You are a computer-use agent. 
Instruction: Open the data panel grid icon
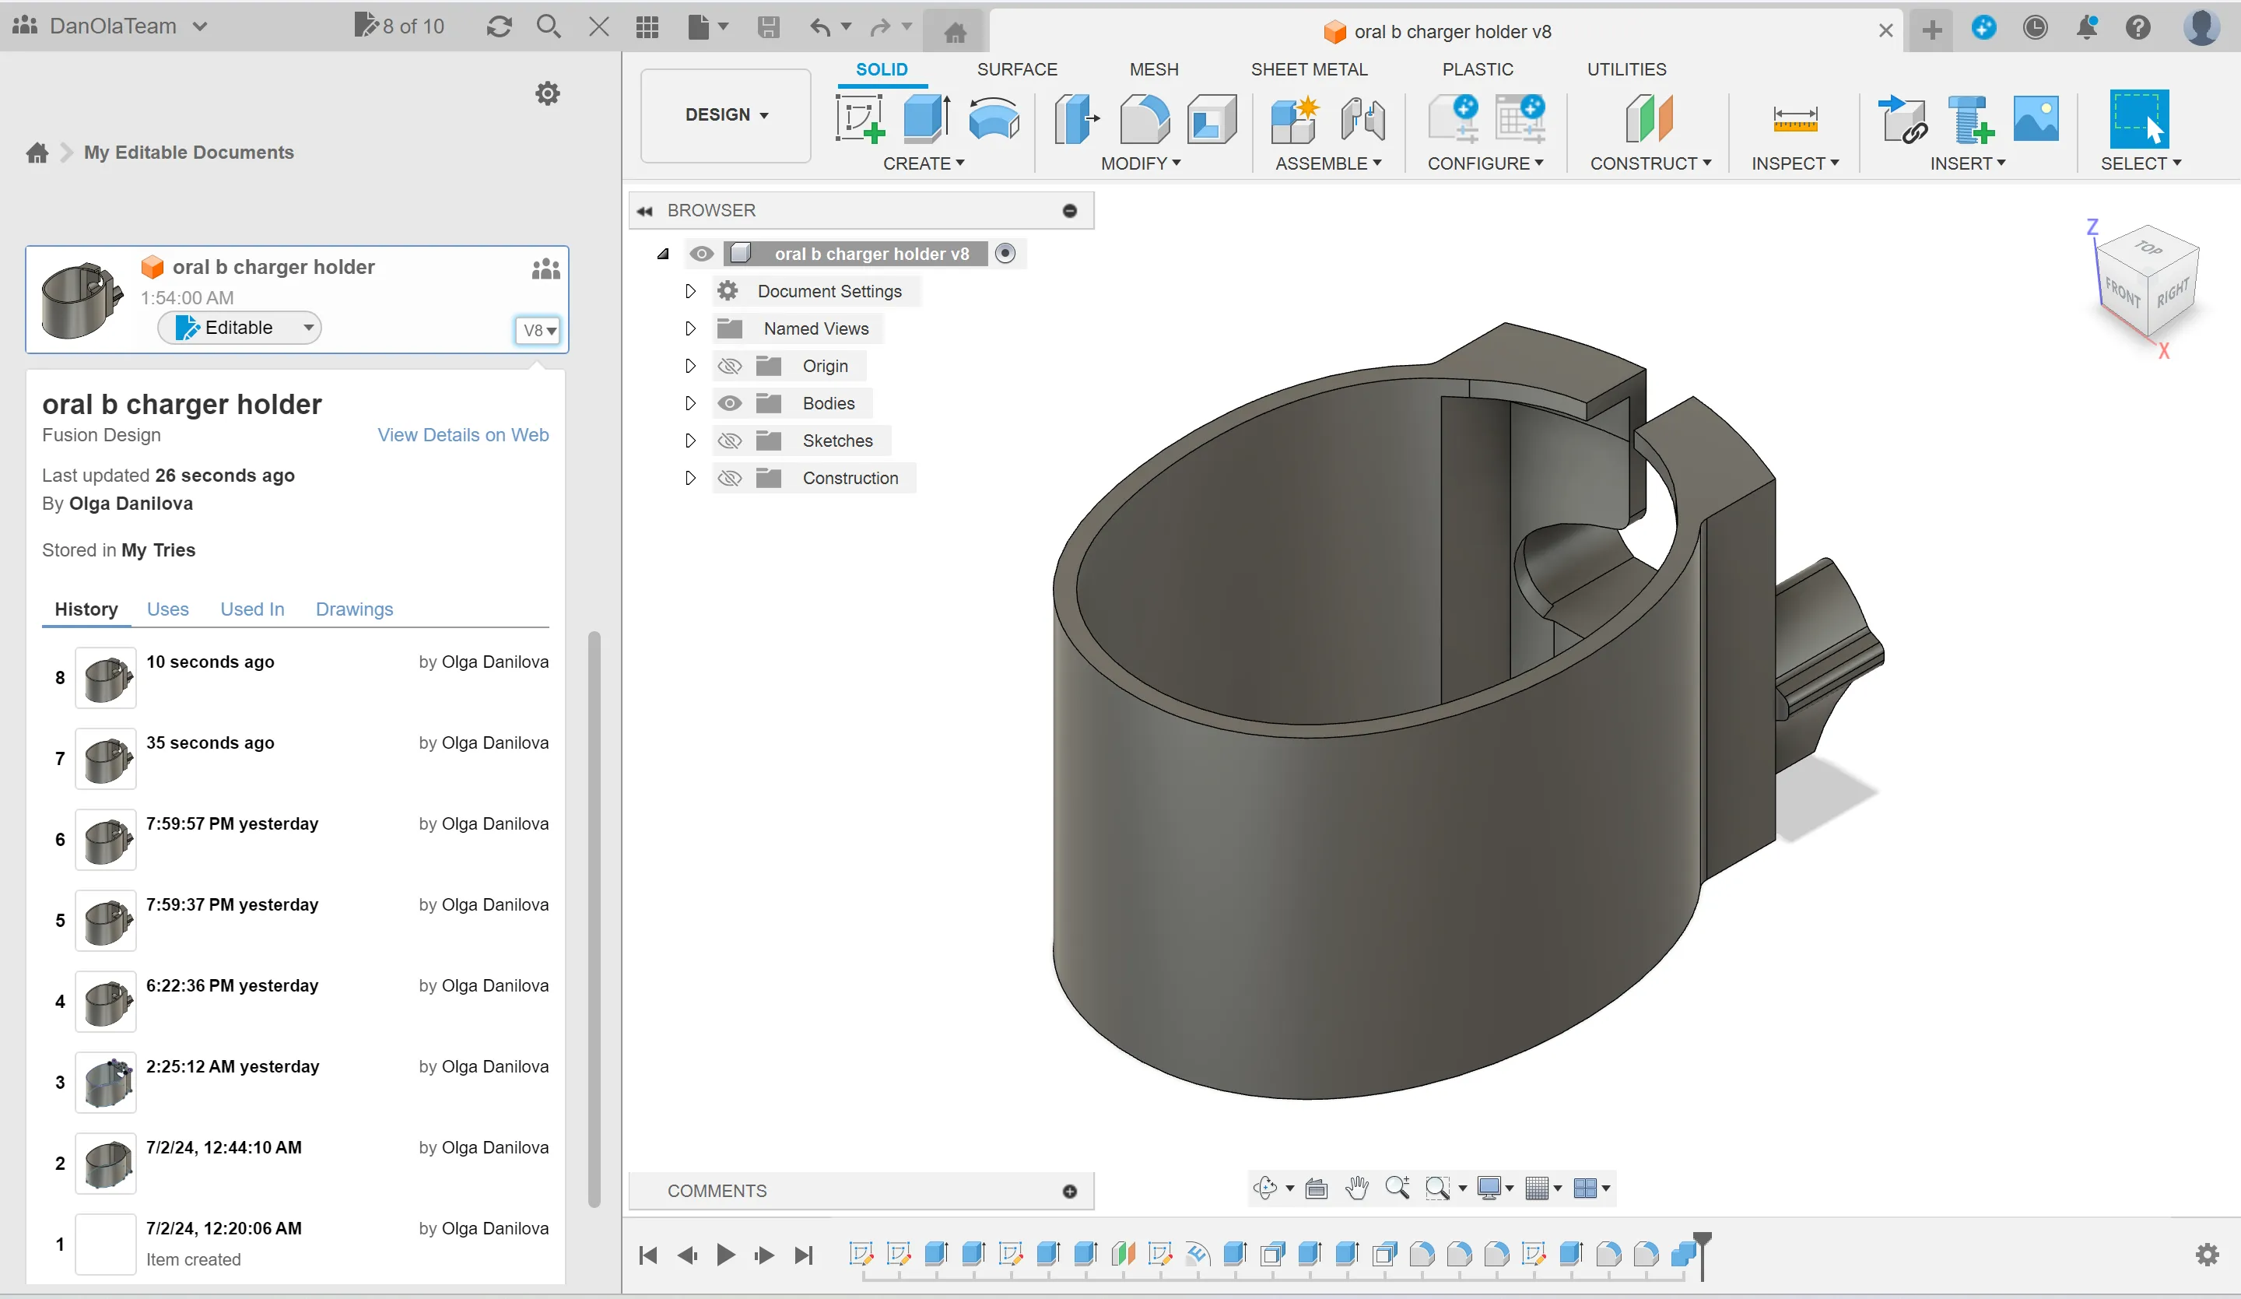click(647, 26)
